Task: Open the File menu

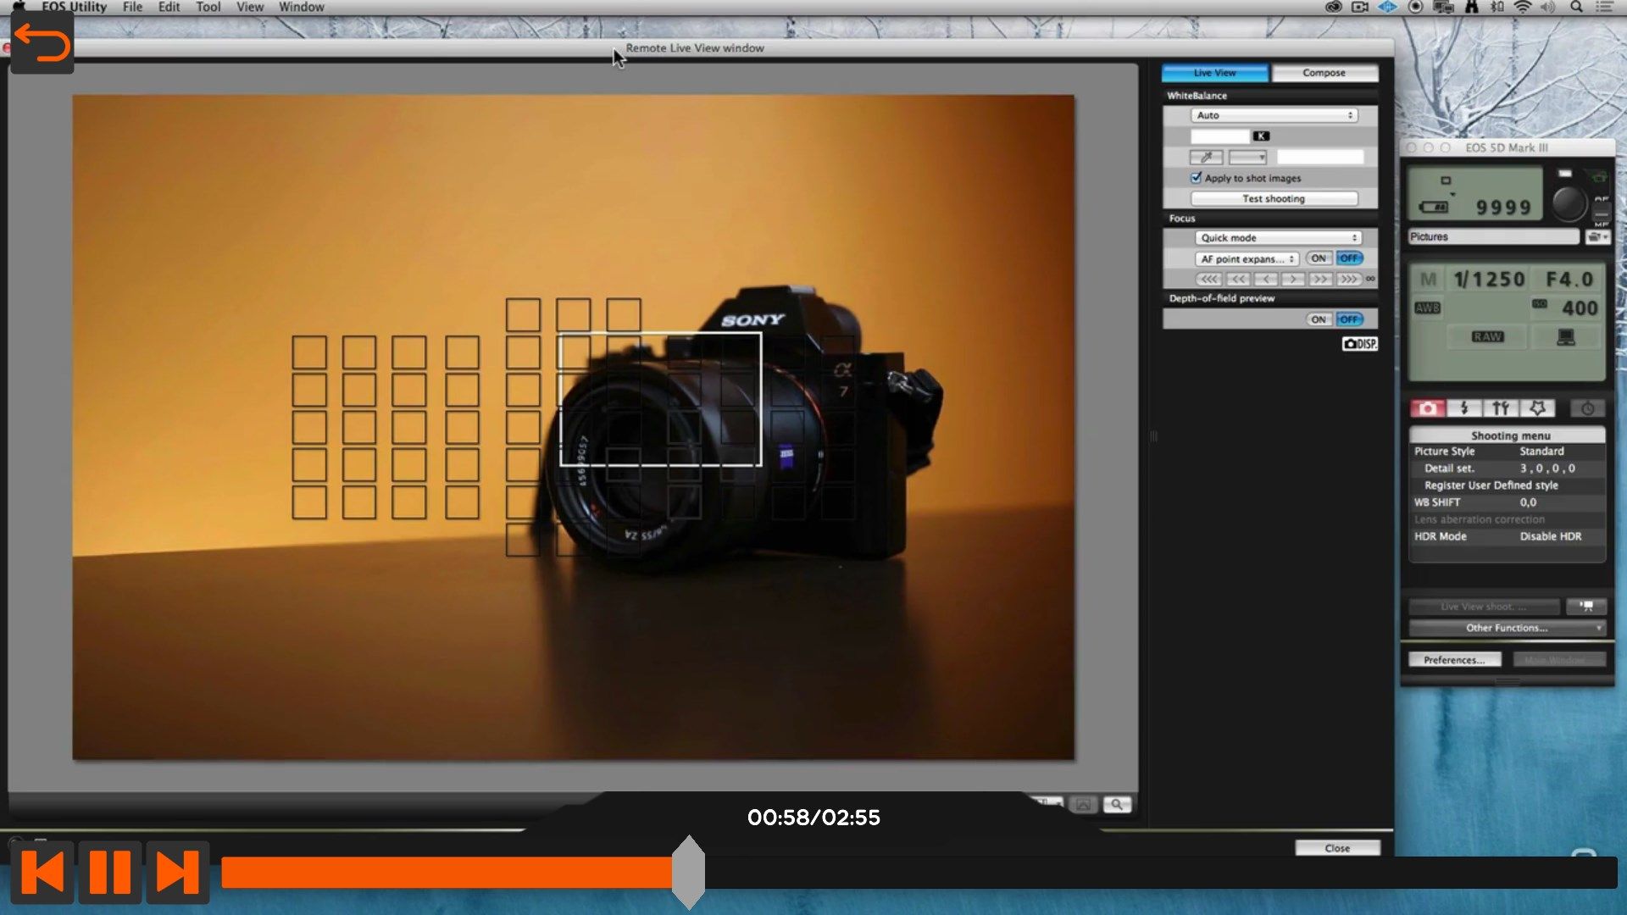Action: tap(132, 7)
